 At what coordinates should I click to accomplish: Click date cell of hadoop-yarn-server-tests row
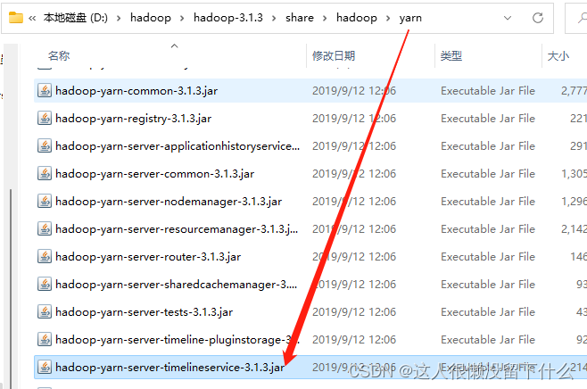(354, 312)
